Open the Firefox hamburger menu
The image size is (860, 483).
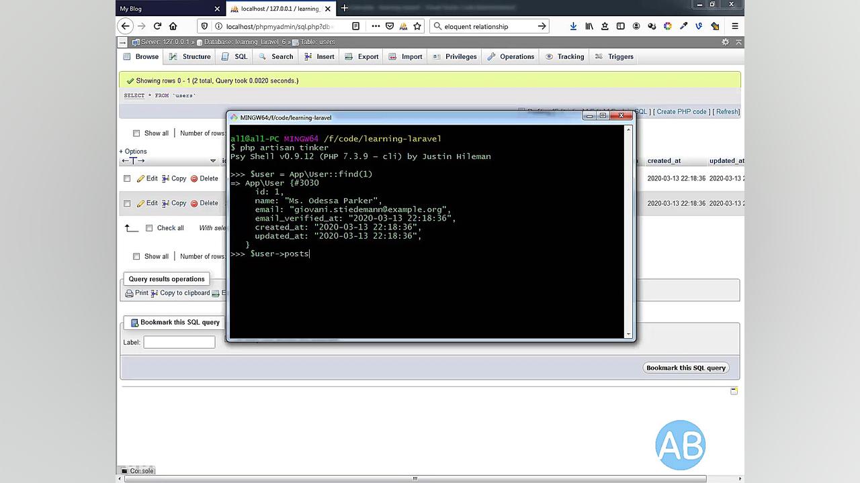point(735,26)
